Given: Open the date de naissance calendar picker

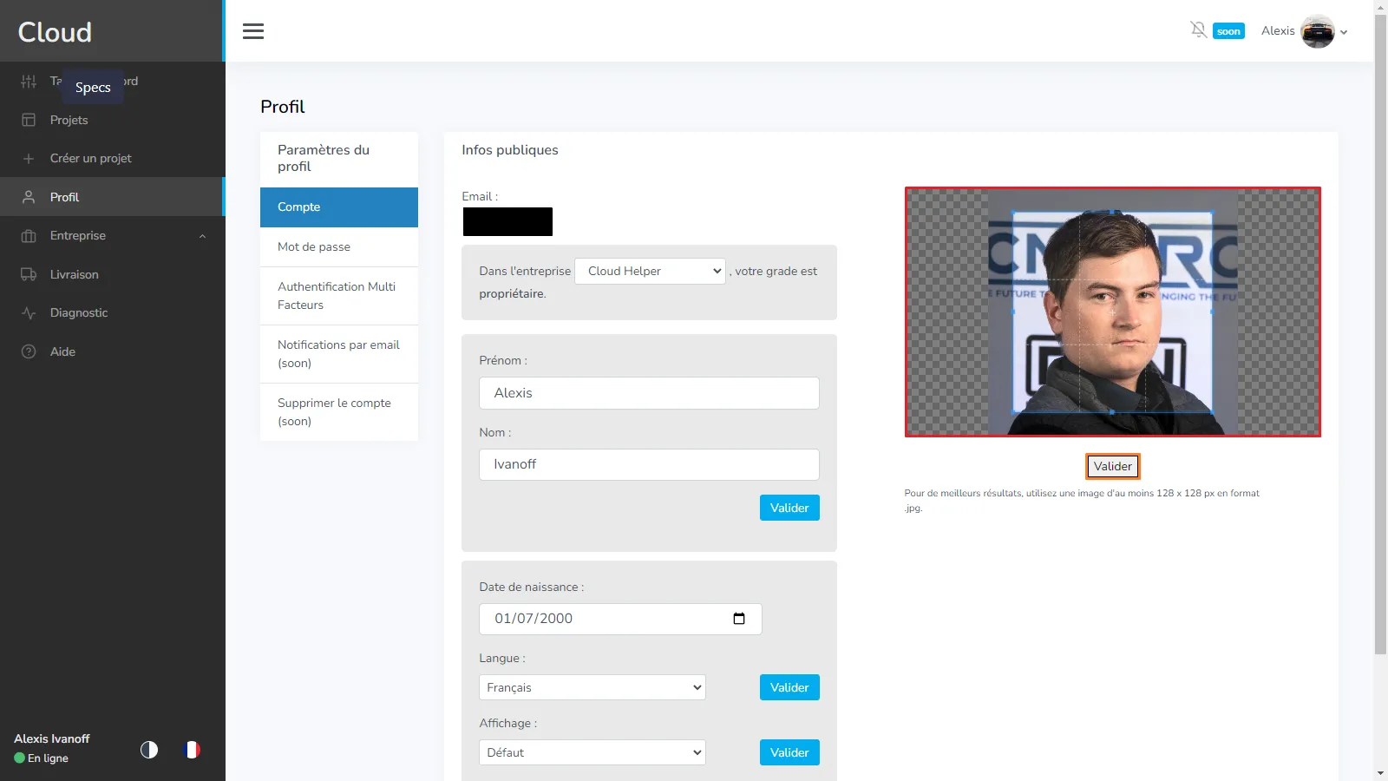Looking at the screenshot, I should (x=738, y=619).
